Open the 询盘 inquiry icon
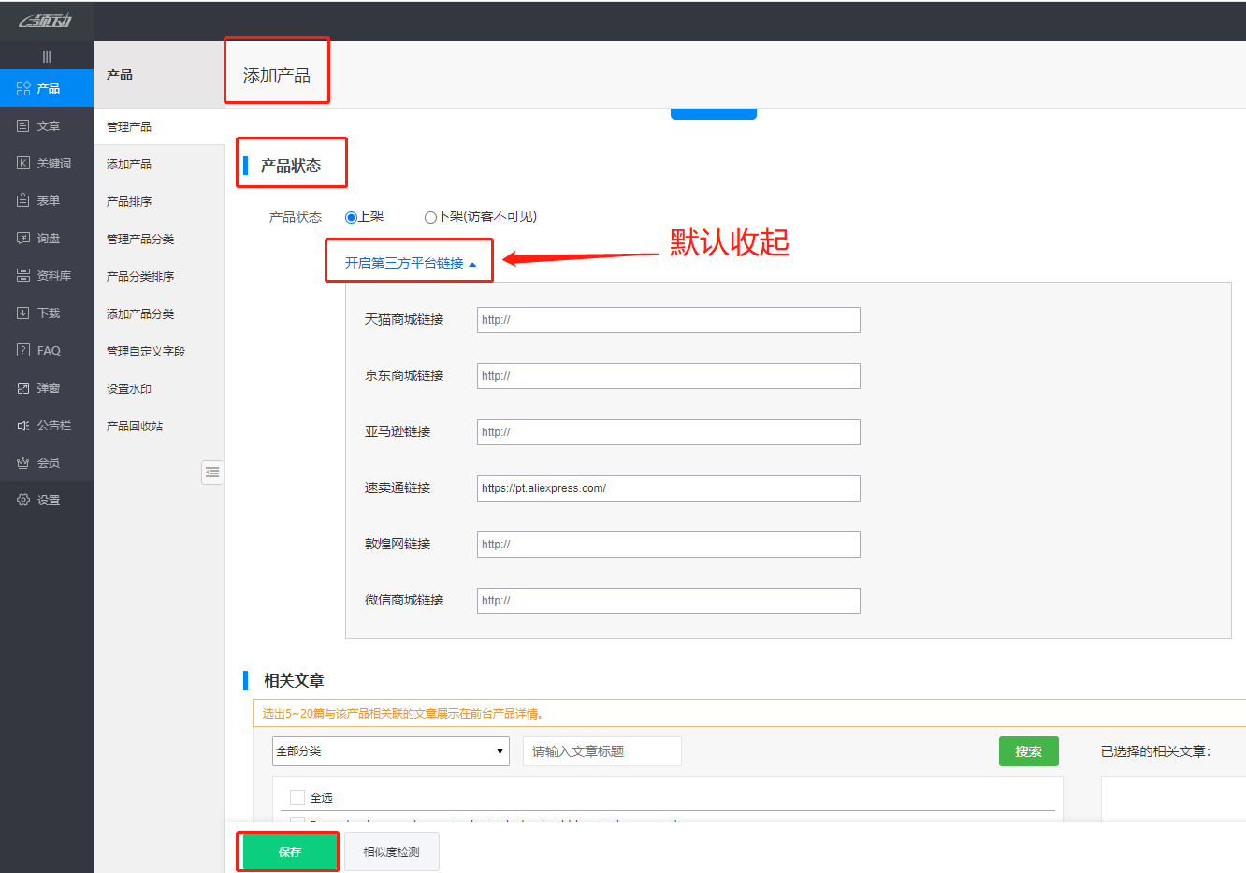Screen dimensions: 1246x873 [x=23, y=238]
